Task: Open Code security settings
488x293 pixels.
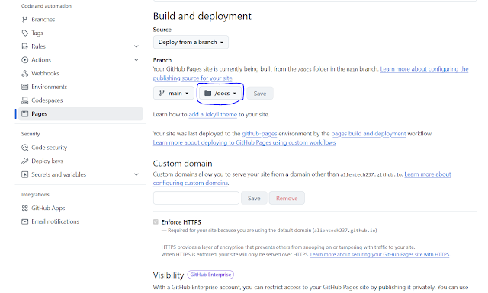Action: 49,148
